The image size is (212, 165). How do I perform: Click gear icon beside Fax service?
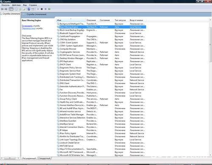[58, 89]
